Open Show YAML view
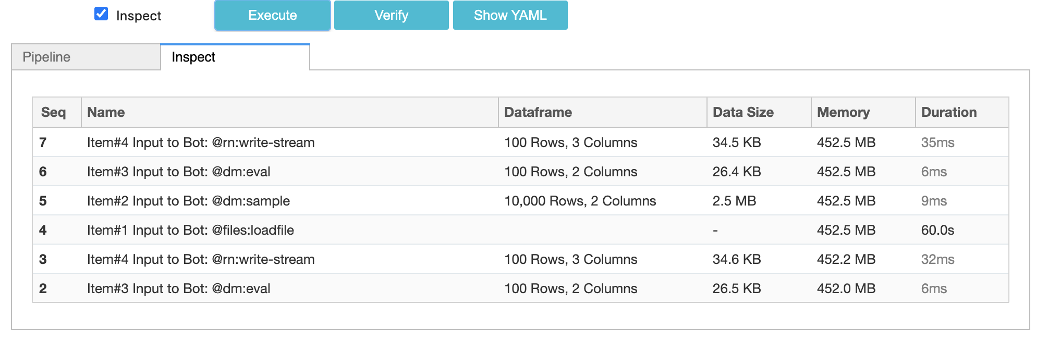This screenshot has width=1048, height=338. 509,16
